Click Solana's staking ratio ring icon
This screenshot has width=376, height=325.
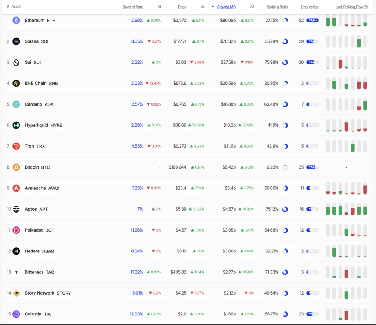(285, 41)
